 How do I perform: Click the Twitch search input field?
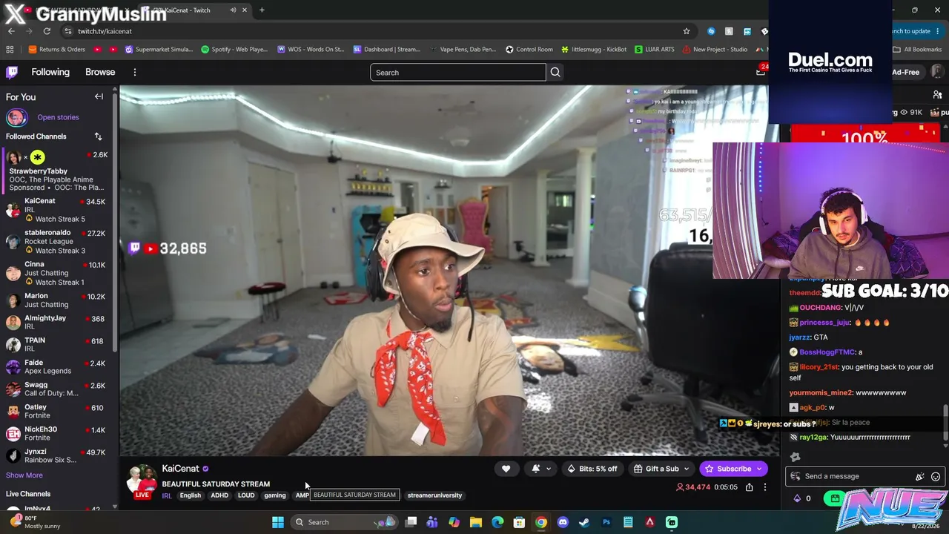[x=457, y=72]
